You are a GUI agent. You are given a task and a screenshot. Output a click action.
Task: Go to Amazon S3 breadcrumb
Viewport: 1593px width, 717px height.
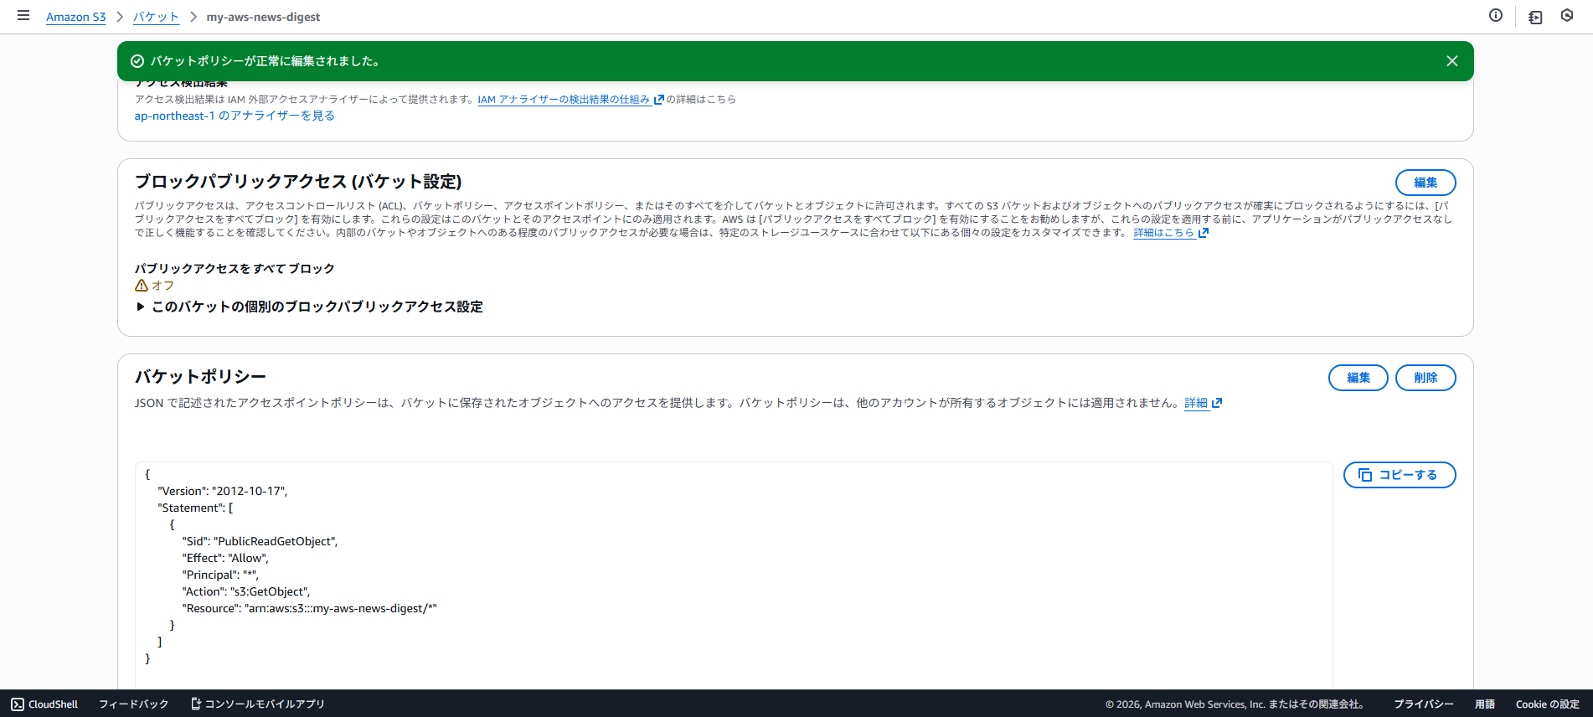click(x=75, y=17)
